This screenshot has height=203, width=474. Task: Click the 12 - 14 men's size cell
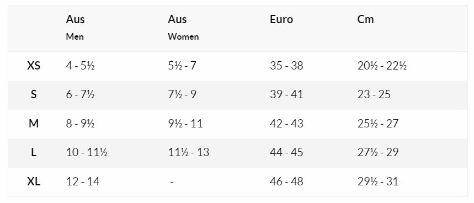pos(83,181)
